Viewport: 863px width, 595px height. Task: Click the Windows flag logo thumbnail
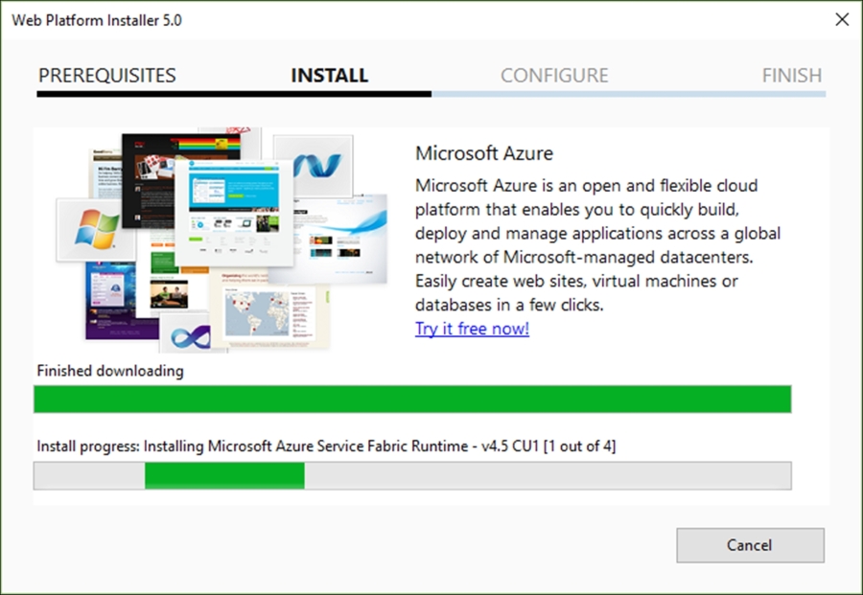pos(96,230)
